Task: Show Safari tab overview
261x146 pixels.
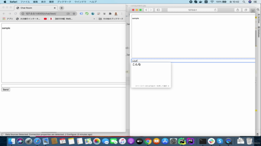Action: 246,10
